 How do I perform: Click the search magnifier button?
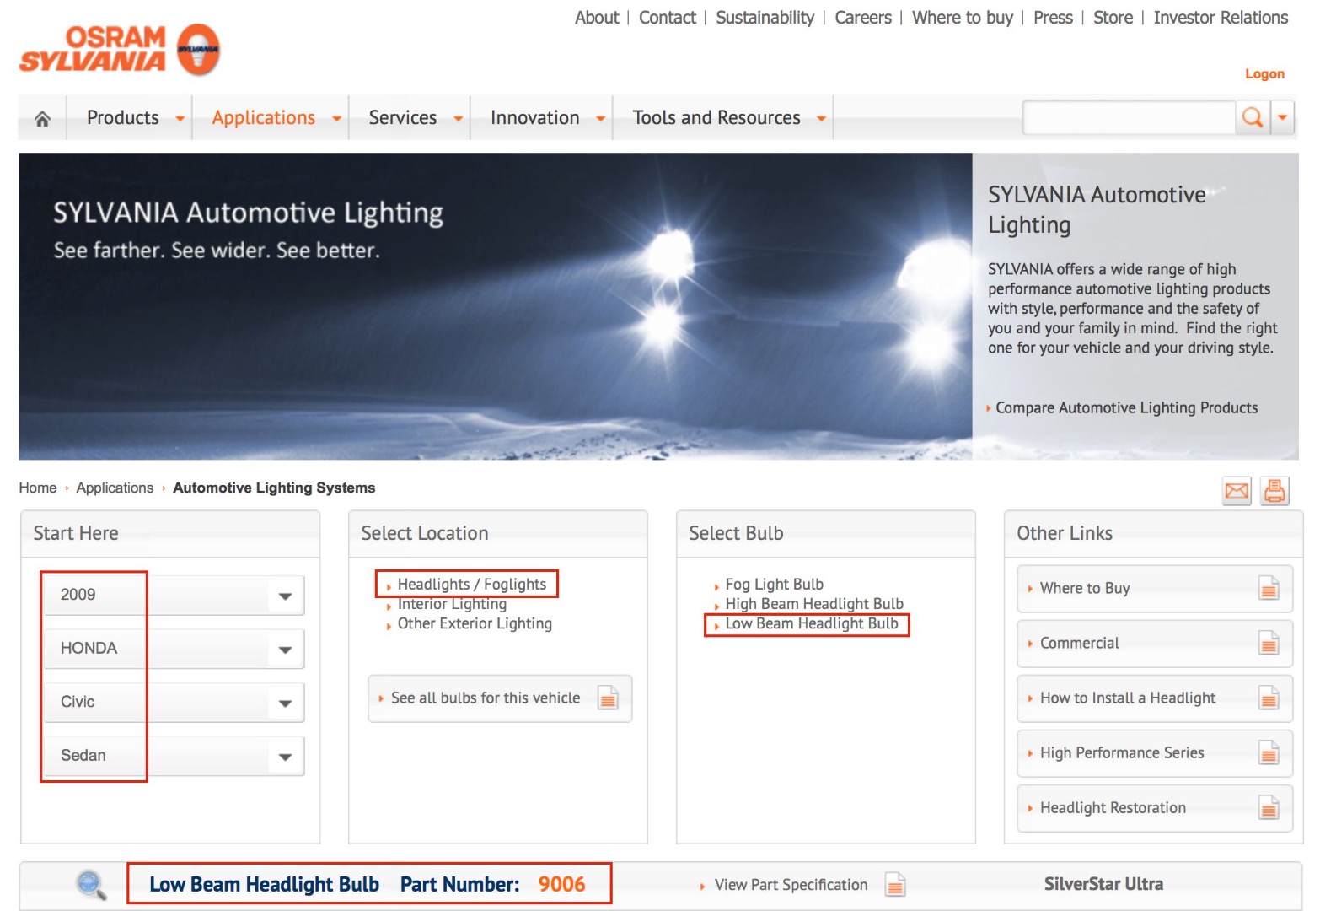(x=1253, y=117)
